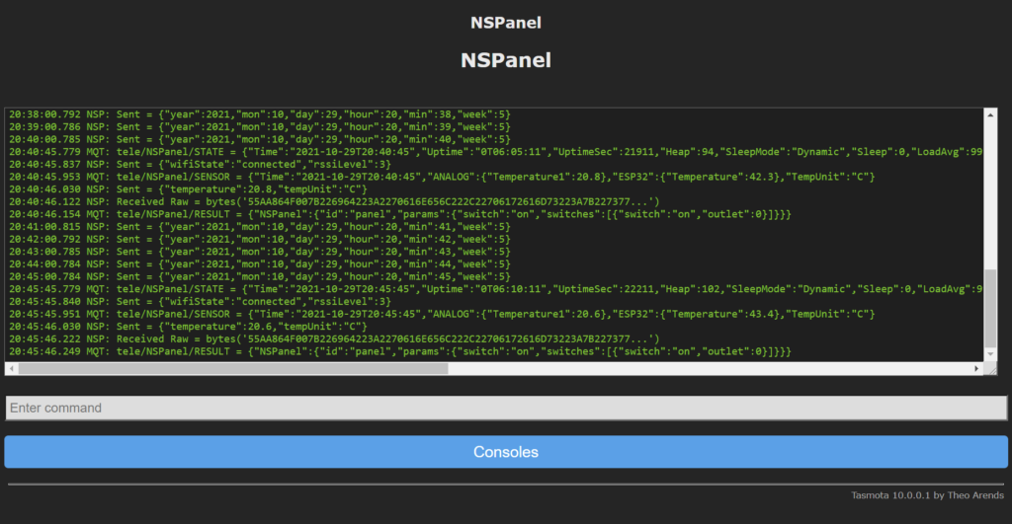Viewport: 1012px width, 524px height.
Task: Click the 20:38:00.792 NSP Sent log line
Action: pos(260,114)
